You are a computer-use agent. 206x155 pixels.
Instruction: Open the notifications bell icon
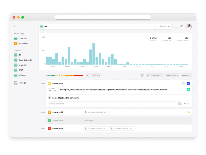coord(176,26)
